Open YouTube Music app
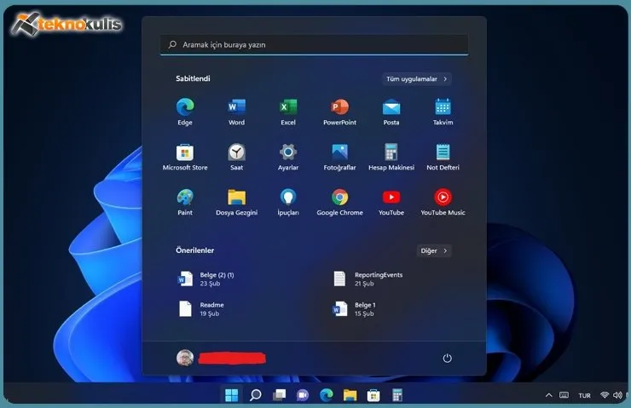This screenshot has width=631, height=408. [x=443, y=202]
